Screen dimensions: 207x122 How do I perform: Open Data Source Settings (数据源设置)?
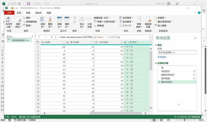(x=148, y=22)
